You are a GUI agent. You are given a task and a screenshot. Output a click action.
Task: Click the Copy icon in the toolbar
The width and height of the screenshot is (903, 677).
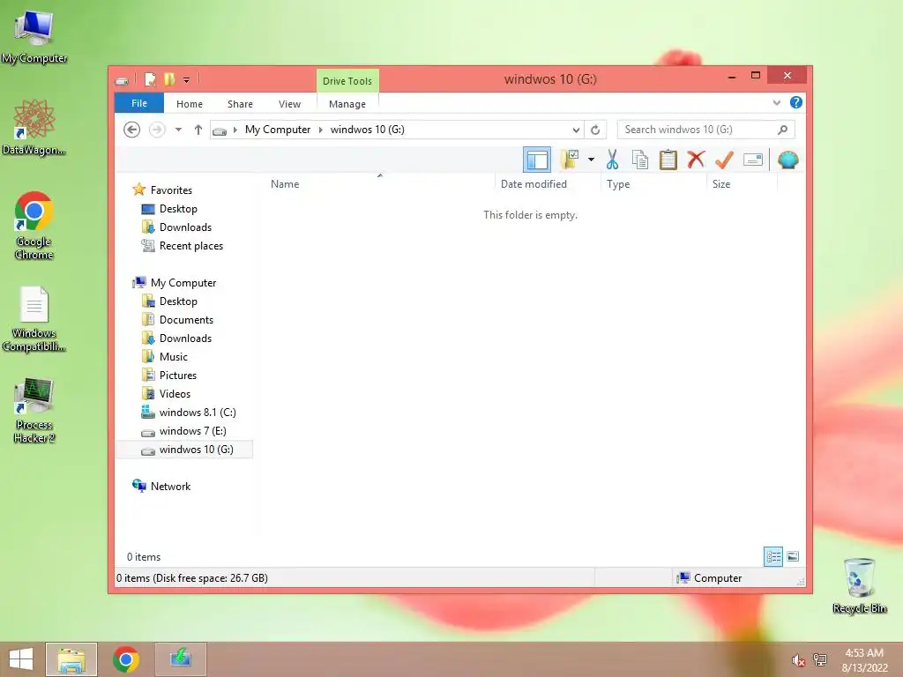point(640,160)
